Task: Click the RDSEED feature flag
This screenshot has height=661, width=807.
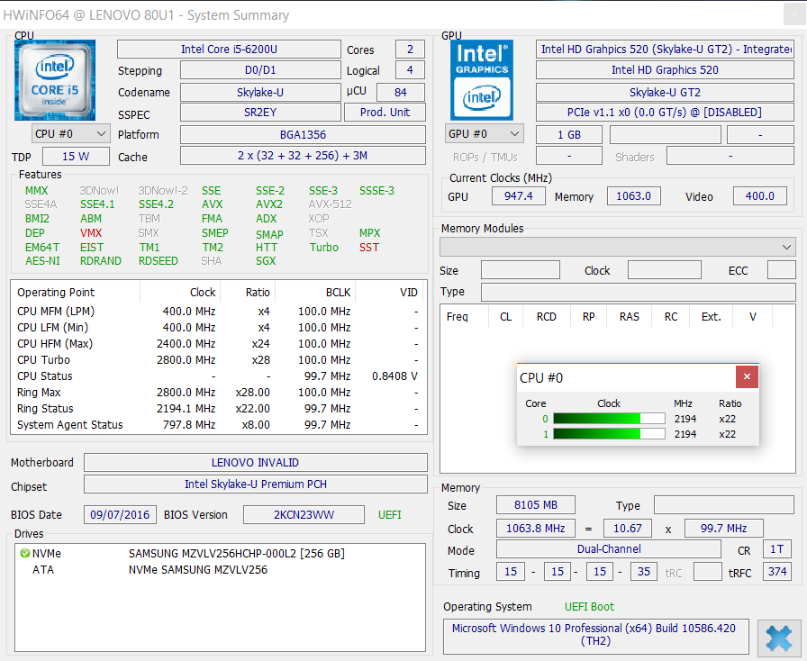Action: click(158, 261)
